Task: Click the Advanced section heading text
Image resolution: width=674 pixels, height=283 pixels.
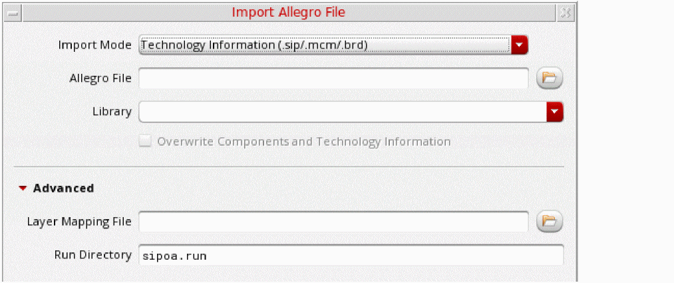Action: click(x=63, y=188)
